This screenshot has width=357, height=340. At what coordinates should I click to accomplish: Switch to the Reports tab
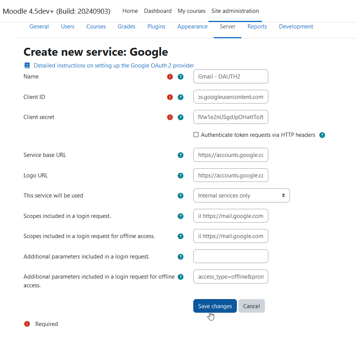tap(257, 27)
